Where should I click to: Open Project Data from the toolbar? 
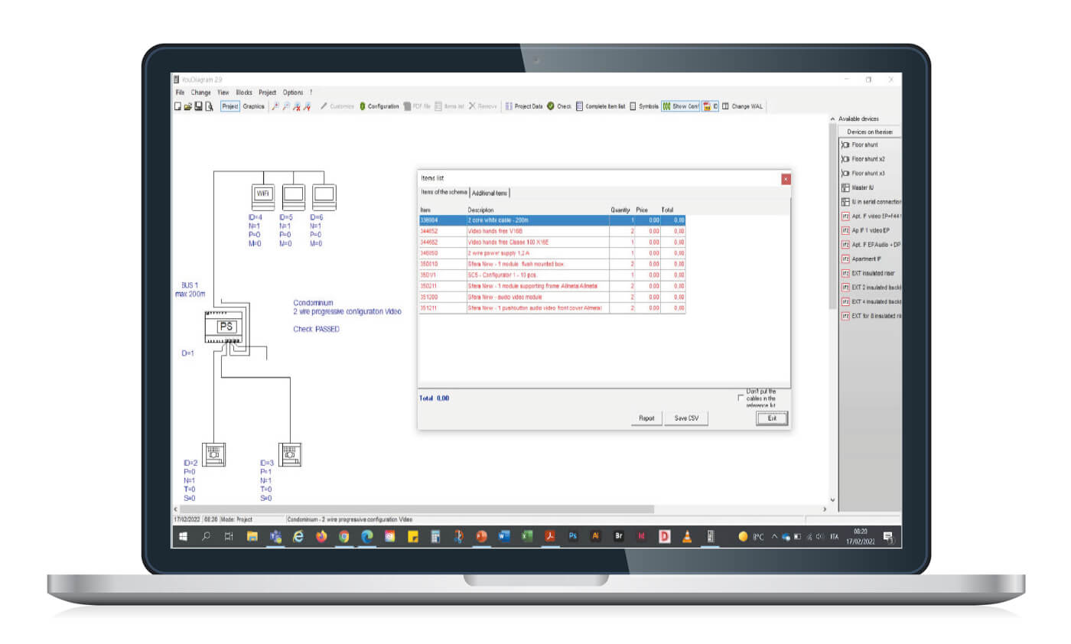pyautogui.click(x=524, y=106)
